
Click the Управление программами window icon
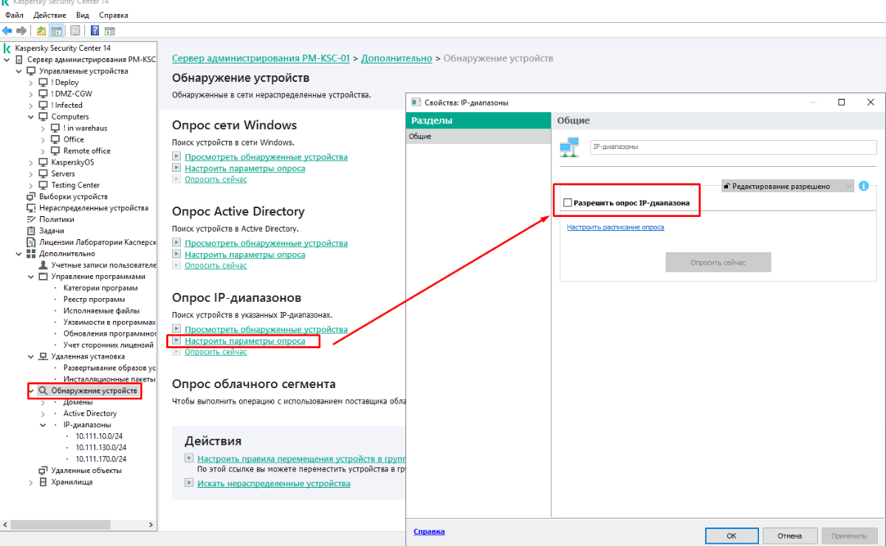[43, 277]
